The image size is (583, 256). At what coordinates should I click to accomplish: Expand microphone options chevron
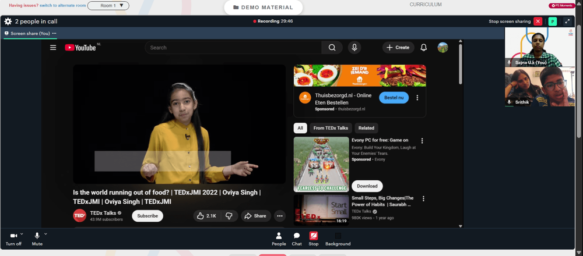pyautogui.click(x=45, y=234)
